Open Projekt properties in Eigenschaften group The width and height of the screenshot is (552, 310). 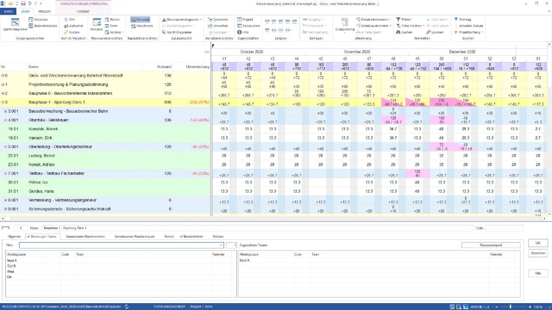coord(245,20)
